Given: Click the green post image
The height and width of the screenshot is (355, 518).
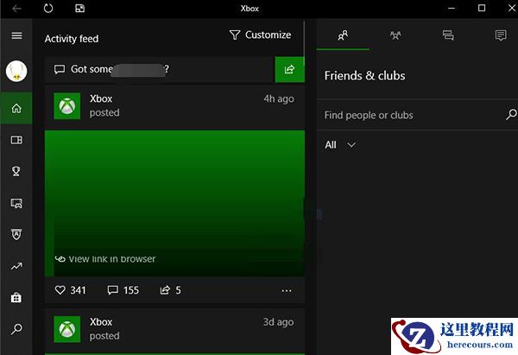Looking at the screenshot, I should click(174, 203).
